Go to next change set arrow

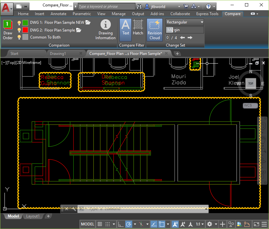point(190,38)
